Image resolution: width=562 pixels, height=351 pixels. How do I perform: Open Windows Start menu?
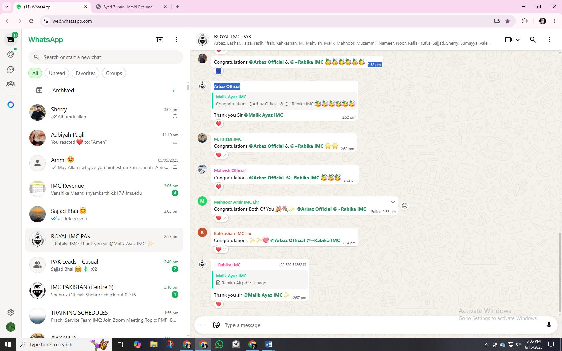coord(8,344)
